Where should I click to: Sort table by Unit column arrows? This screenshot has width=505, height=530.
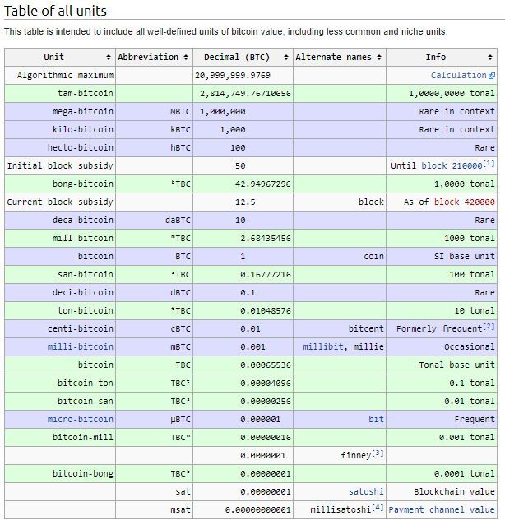tap(109, 57)
